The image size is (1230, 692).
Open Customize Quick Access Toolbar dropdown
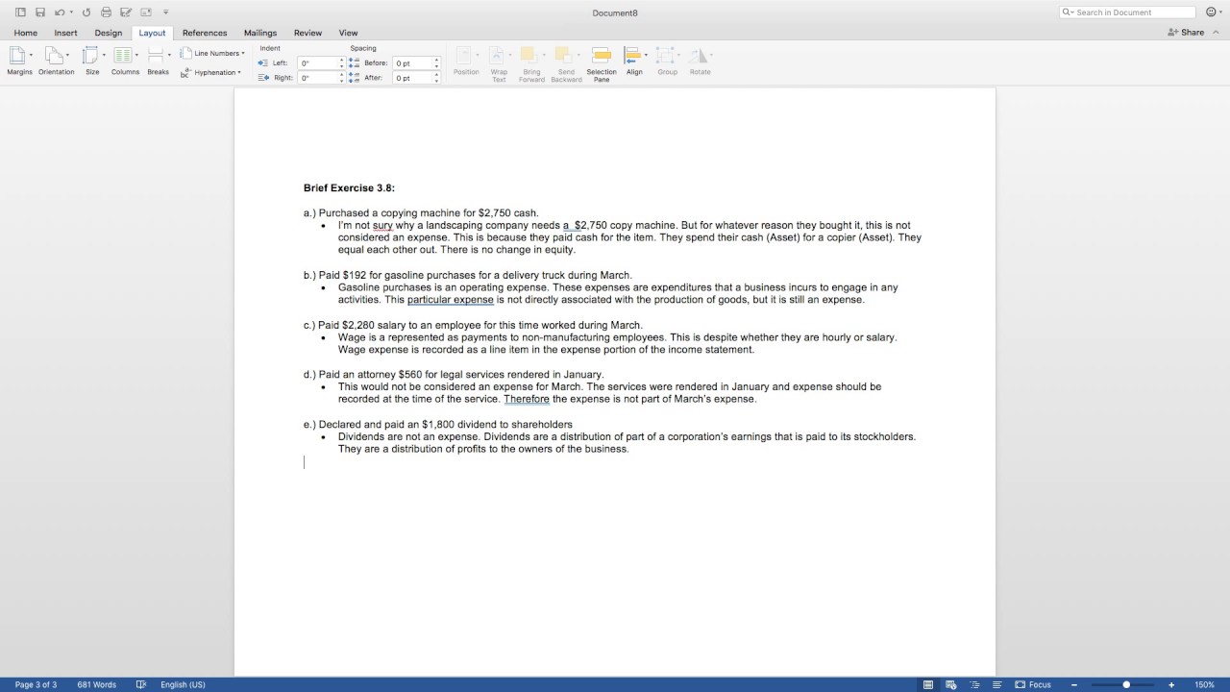(x=165, y=12)
